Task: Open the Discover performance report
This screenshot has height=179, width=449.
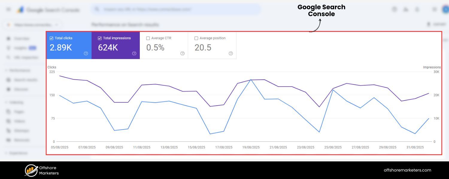Action: tap(20, 89)
